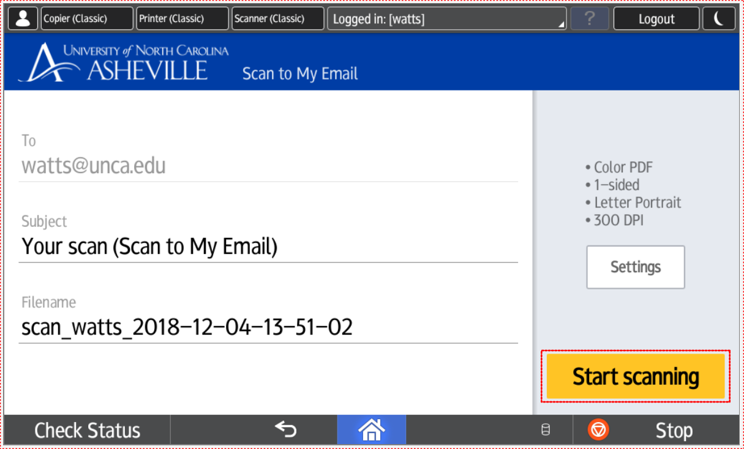The image size is (744, 449).
Task: Go to the Home screen icon
Action: coord(371,430)
